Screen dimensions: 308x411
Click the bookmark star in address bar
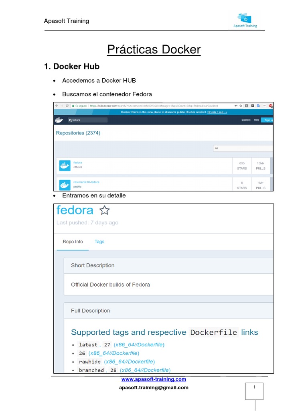pos(241,106)
